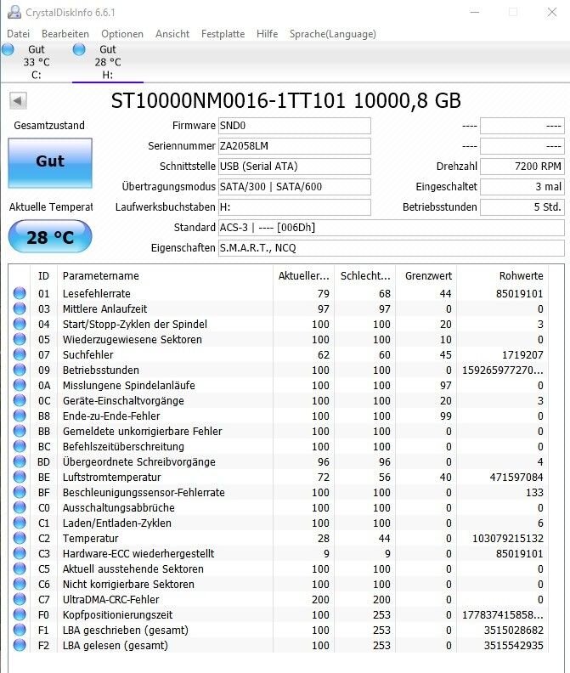The image size is (570, 673).
Task: Click the Seriennummer field ZA2058LM
Action: (x=295, y=146)
